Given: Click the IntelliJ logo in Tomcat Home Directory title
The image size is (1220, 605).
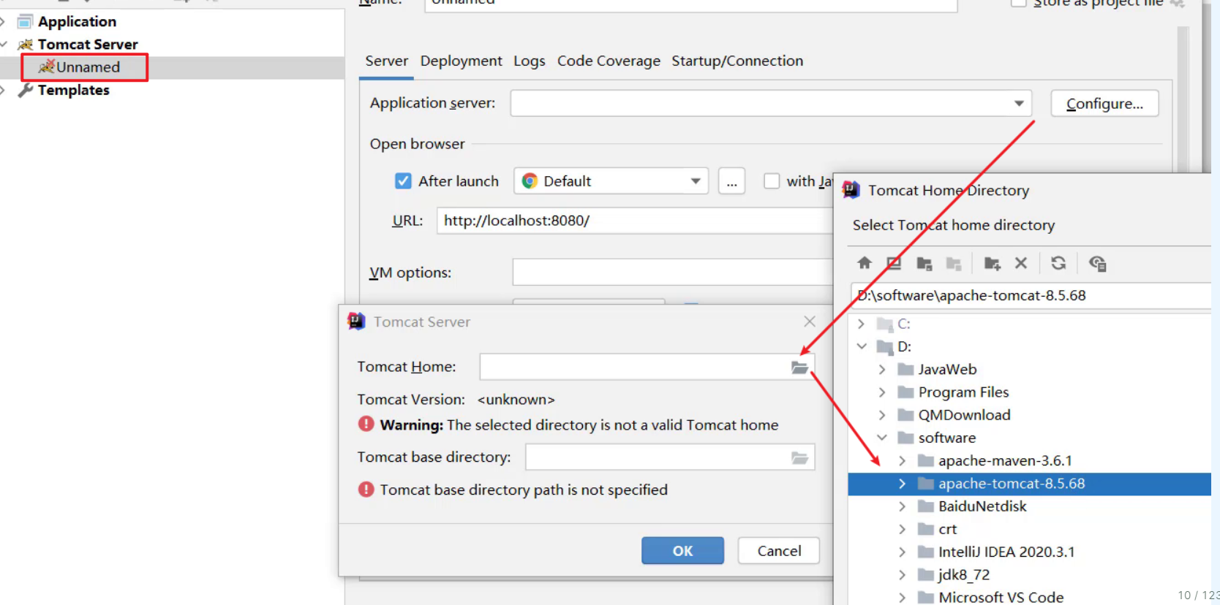Looking at the screenshot, I should click(851, 190).
